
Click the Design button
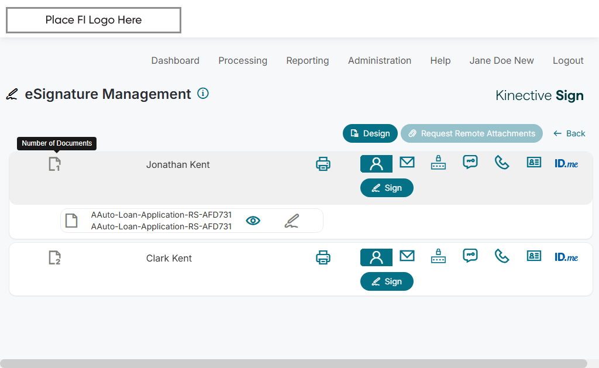coord(370,133)
